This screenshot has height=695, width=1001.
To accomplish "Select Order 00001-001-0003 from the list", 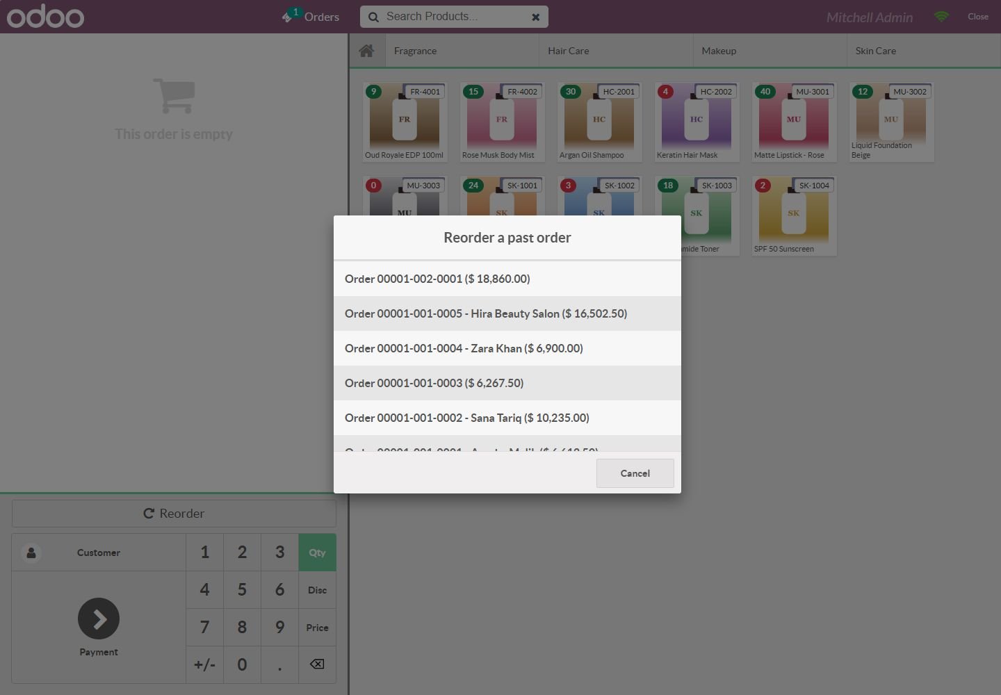I will 507,383.
